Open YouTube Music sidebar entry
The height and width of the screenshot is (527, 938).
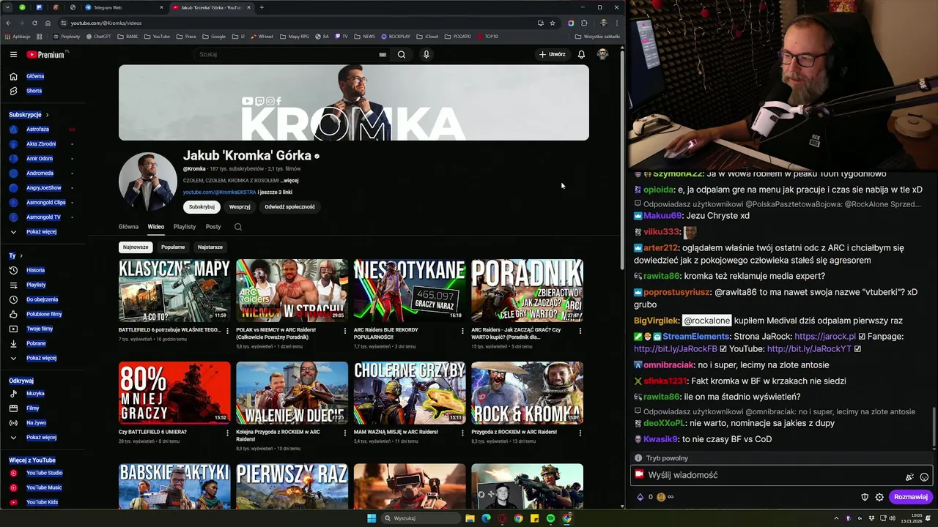pos(44,487)
